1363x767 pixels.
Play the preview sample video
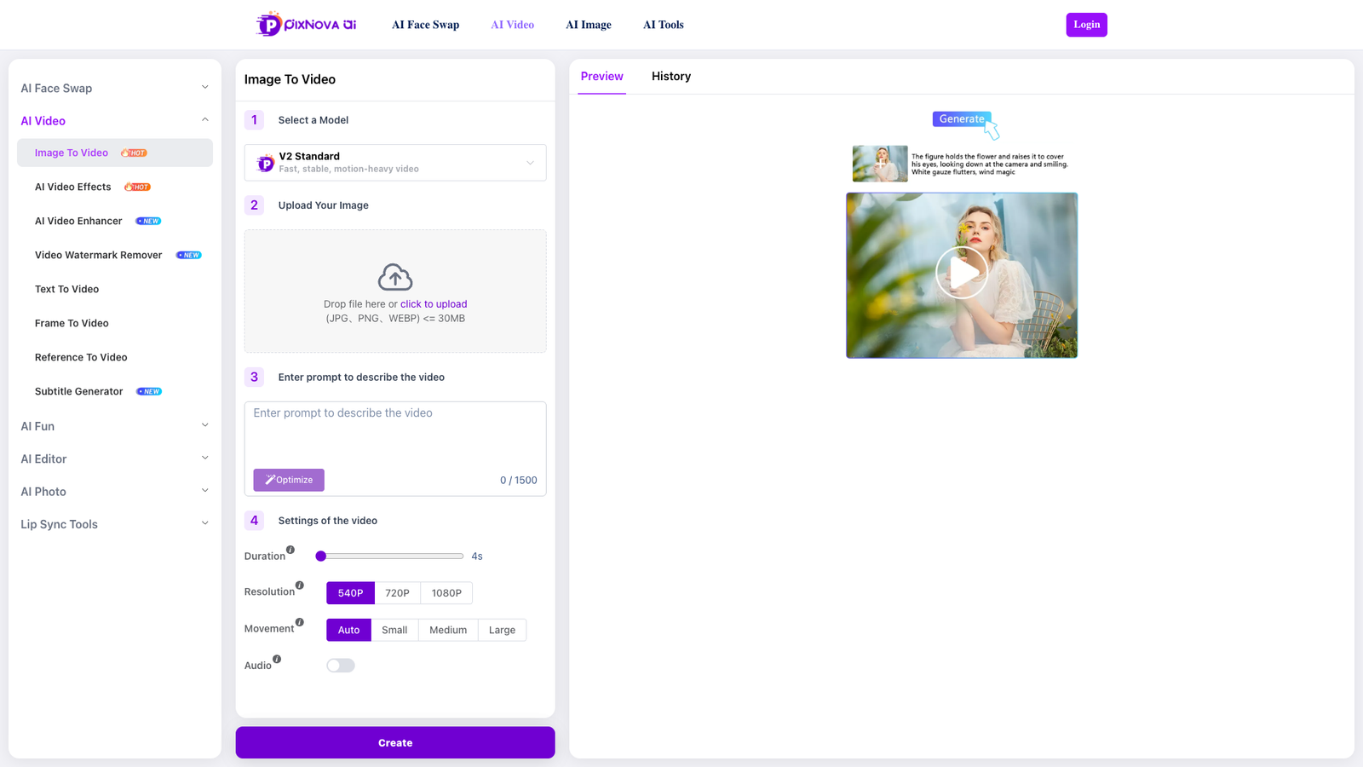pyautogui.click(x=962, y=274)
